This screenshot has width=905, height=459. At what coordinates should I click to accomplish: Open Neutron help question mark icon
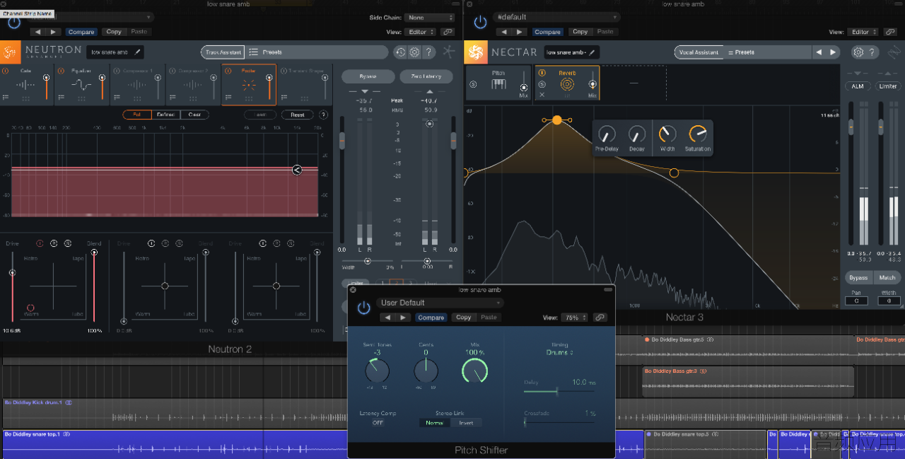click(x=428, y=52)
